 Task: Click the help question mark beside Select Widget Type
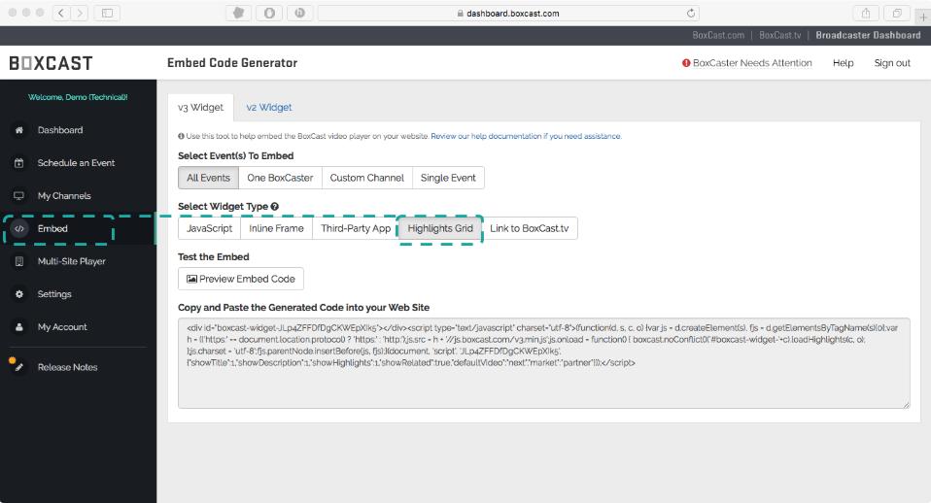(x=275, y=207)
